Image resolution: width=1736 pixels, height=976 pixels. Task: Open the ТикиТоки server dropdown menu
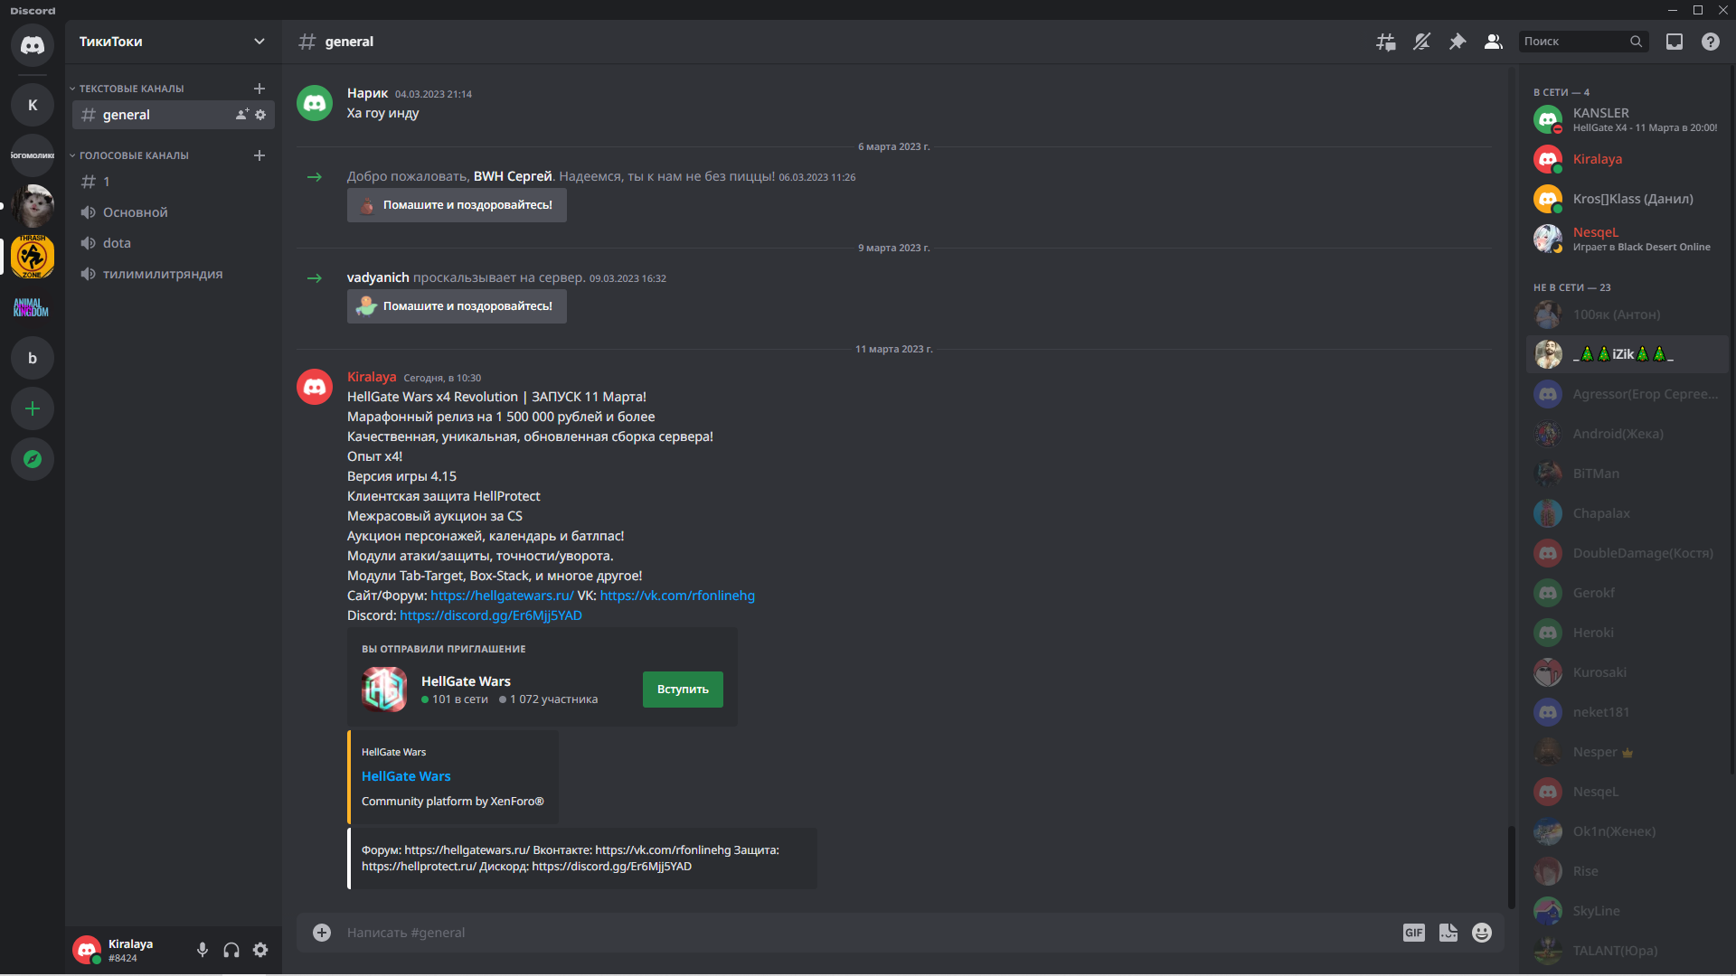[x=174, y=42]
